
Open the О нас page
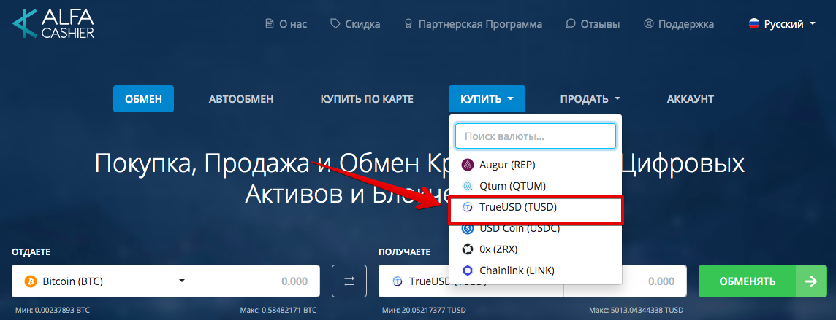[286, 24]
